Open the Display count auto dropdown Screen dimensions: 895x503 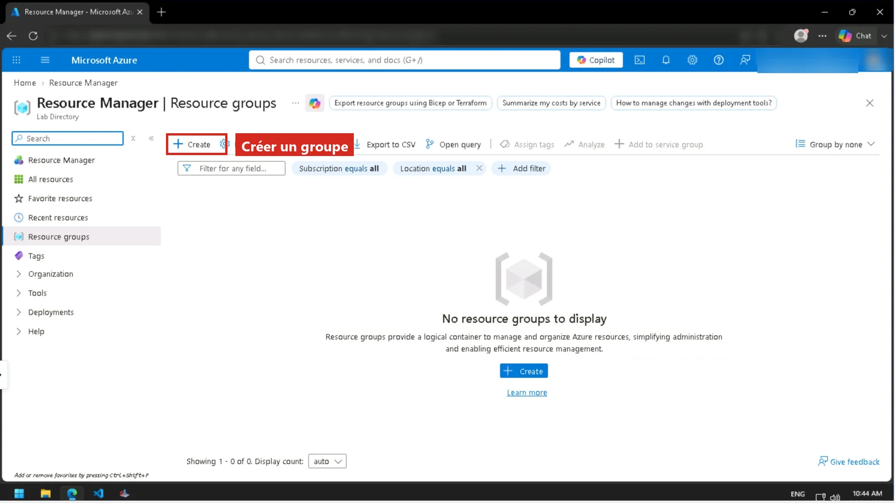click(x=327, y=461)
